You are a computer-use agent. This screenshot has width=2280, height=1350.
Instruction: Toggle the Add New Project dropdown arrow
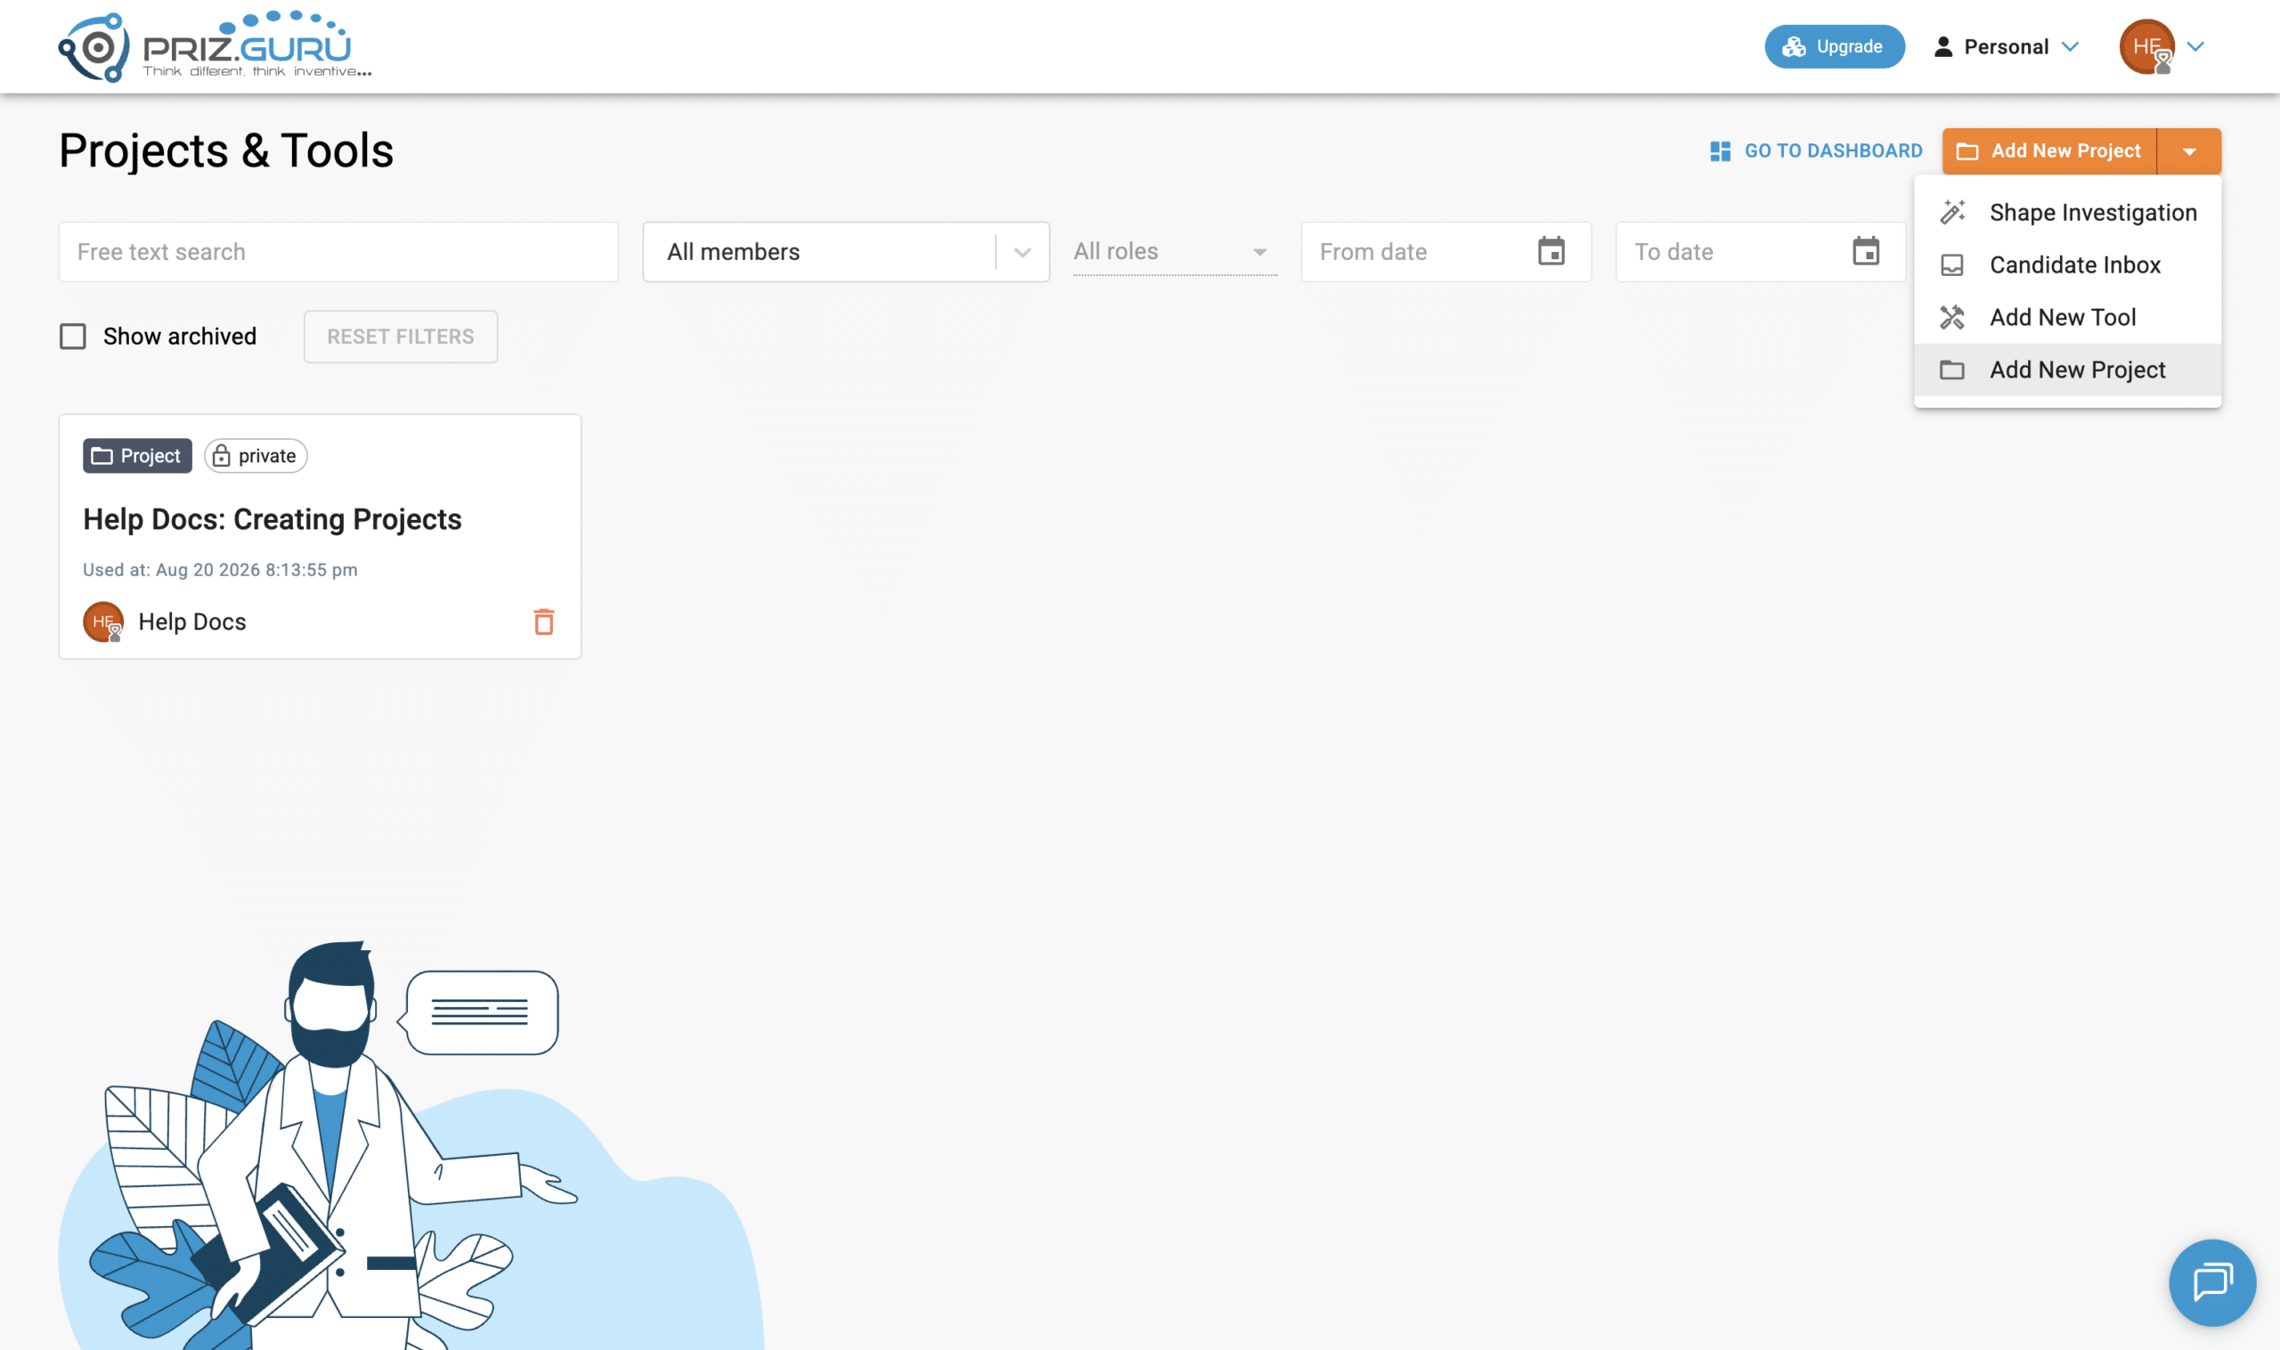tap(2189, 151)
